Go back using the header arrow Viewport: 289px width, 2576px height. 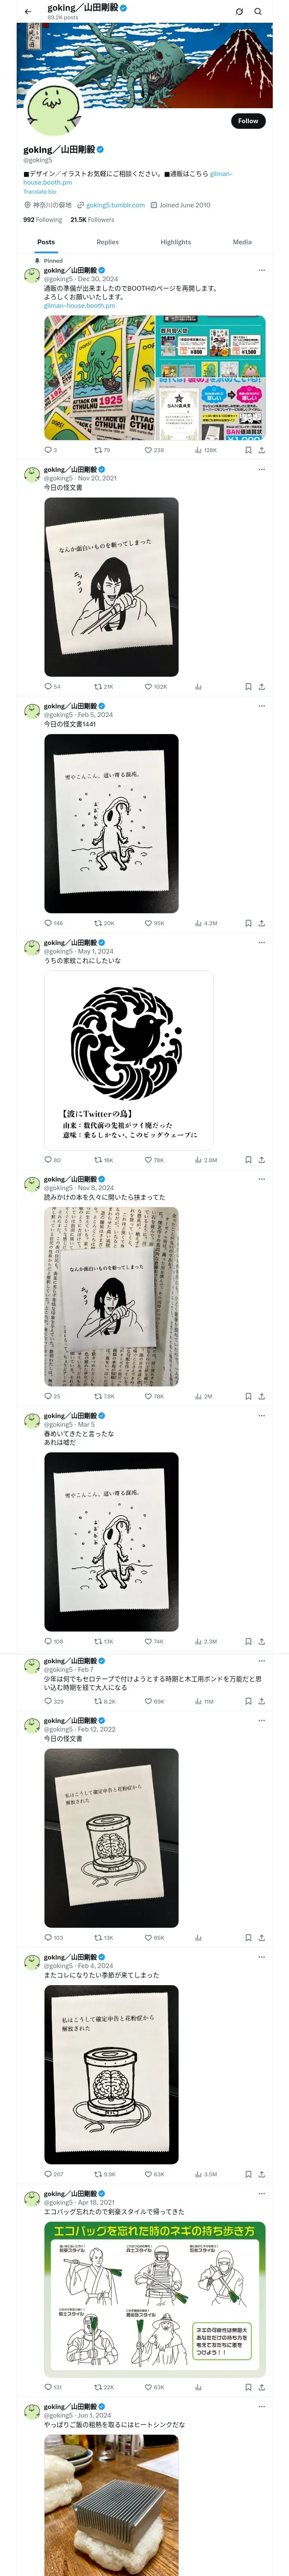28,12
